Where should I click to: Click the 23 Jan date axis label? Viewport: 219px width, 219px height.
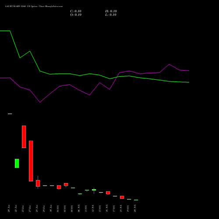[23, 208]
